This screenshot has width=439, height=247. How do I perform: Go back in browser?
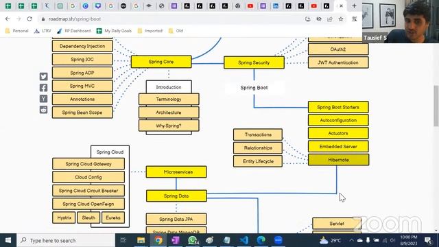coord(8,19)
